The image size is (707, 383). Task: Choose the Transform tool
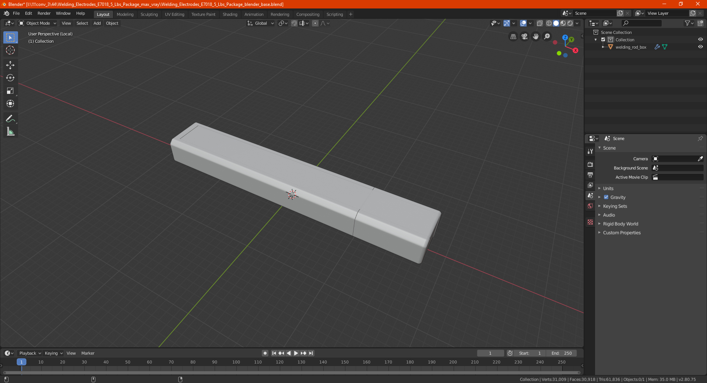pos(10,103)
